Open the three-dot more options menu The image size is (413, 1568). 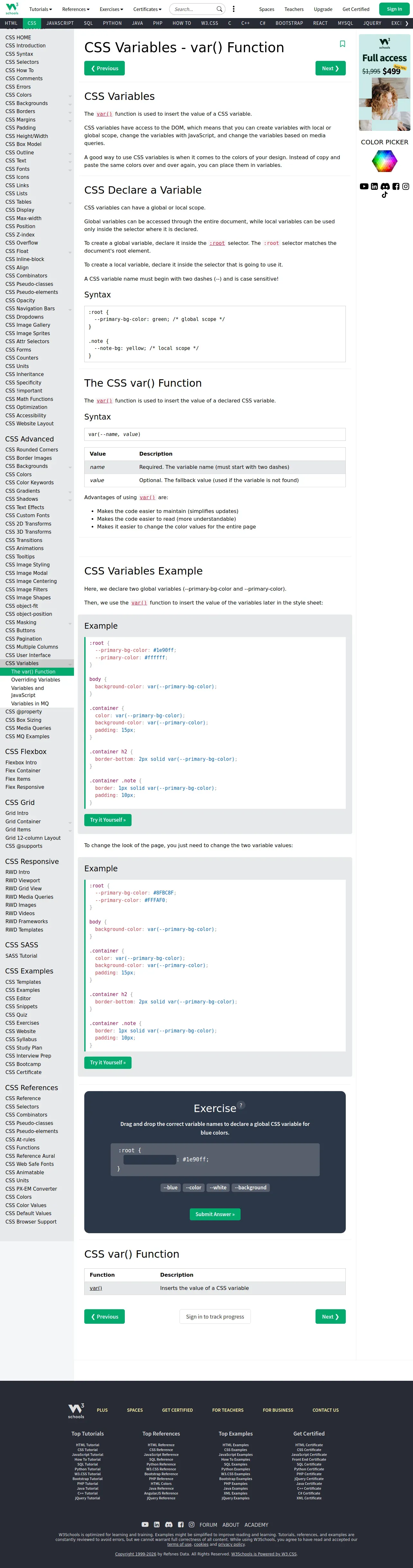tap(234, 9)
